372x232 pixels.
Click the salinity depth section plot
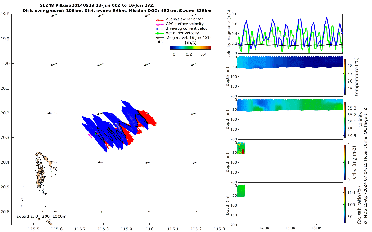pyautogui.click(x=290, y=105)
